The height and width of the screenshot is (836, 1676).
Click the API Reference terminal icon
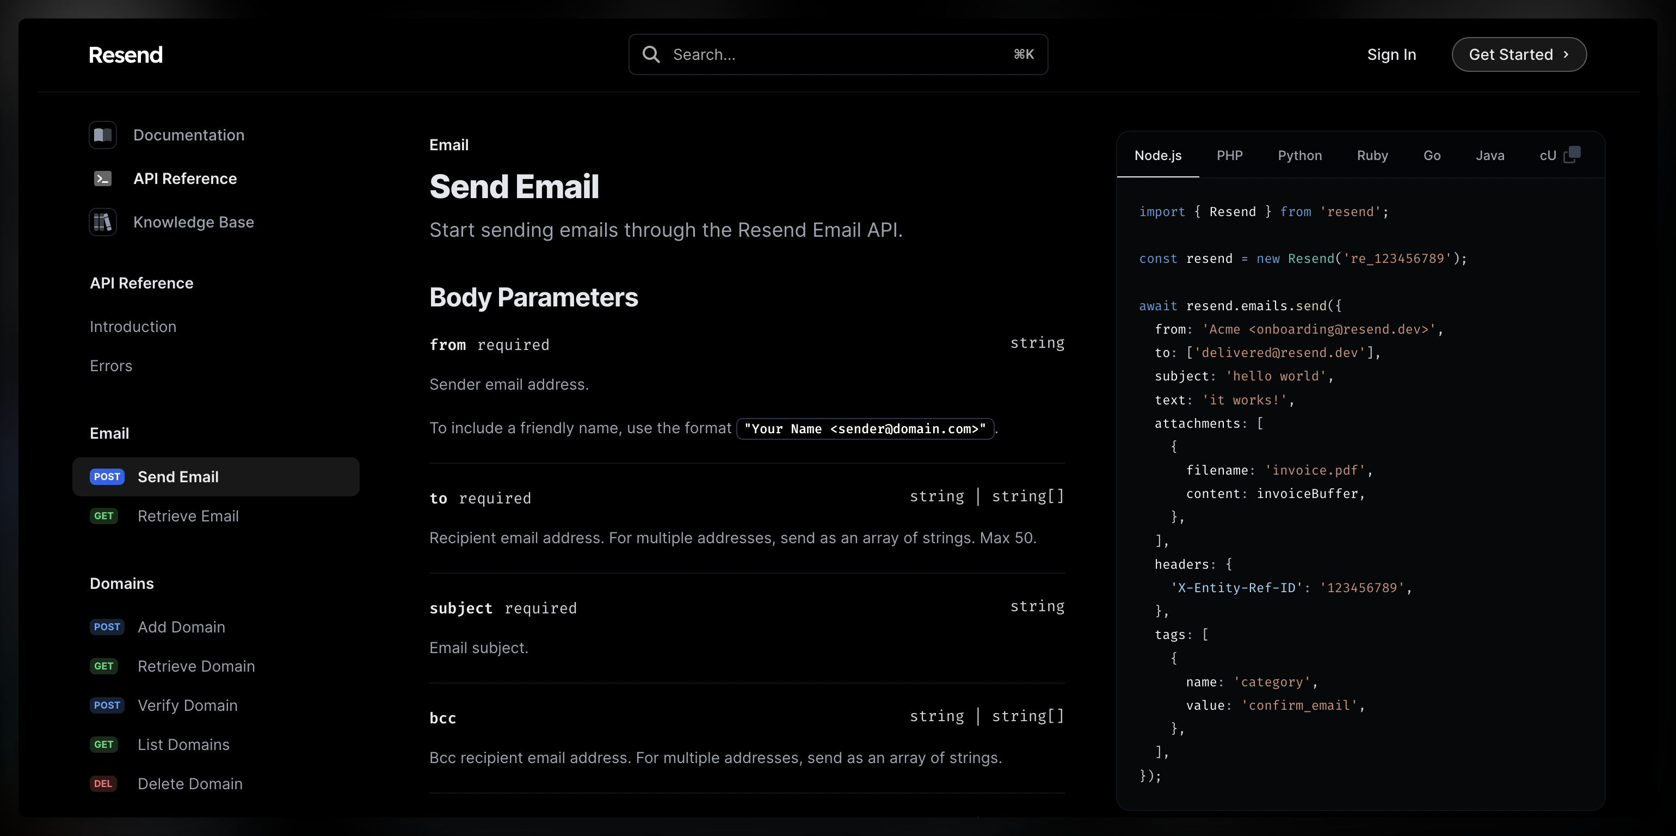coord(103,179)
